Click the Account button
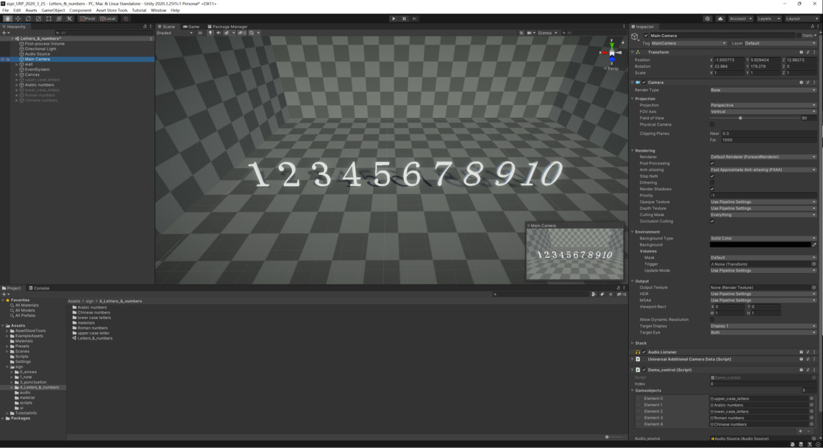823x448 pixels. [740, 19]
